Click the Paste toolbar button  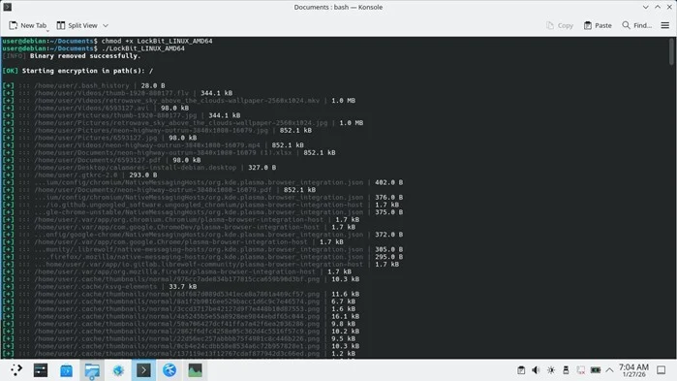[x=598, y=25]
